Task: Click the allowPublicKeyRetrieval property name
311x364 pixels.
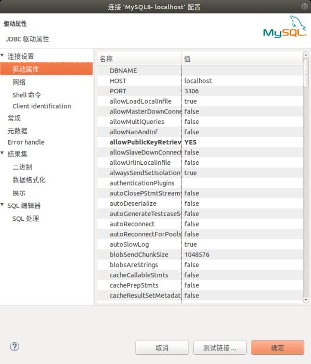Action: point(145,142)
